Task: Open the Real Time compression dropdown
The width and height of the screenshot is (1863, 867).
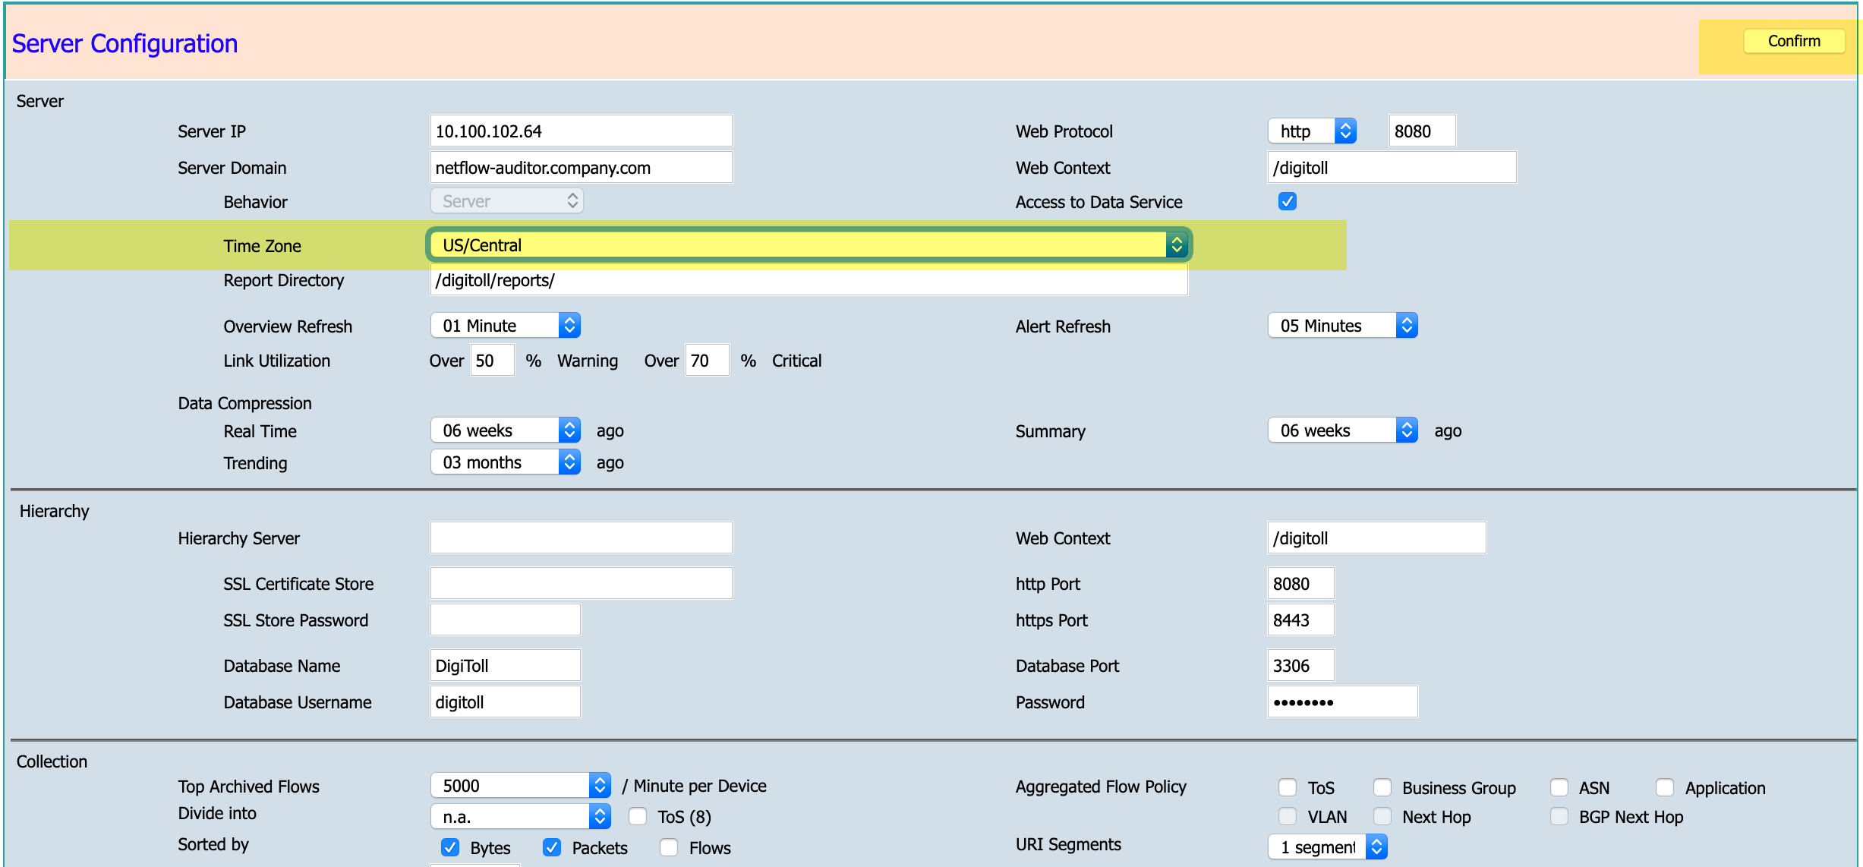Action: point(506,430)
